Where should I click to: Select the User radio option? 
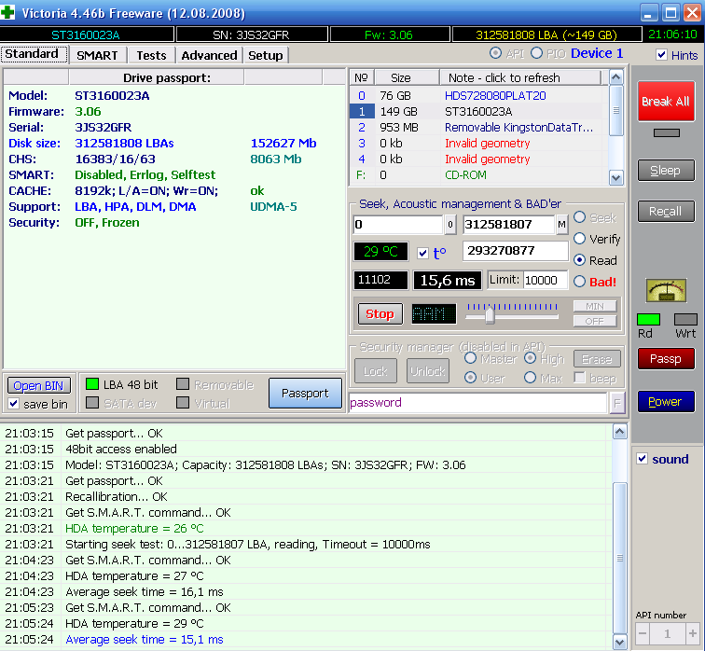(470, 378)
